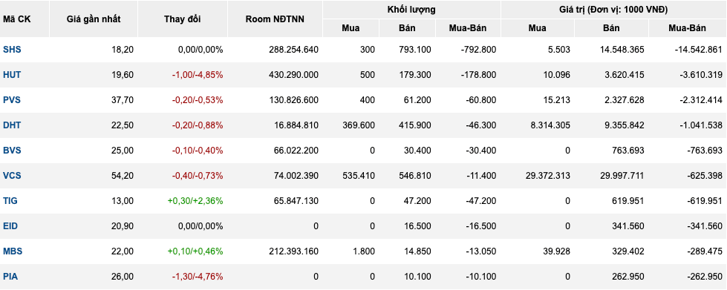727x290 pixels.
Task: Click Mua-Bán header under Khối lượng
Action: coord(468,28)
